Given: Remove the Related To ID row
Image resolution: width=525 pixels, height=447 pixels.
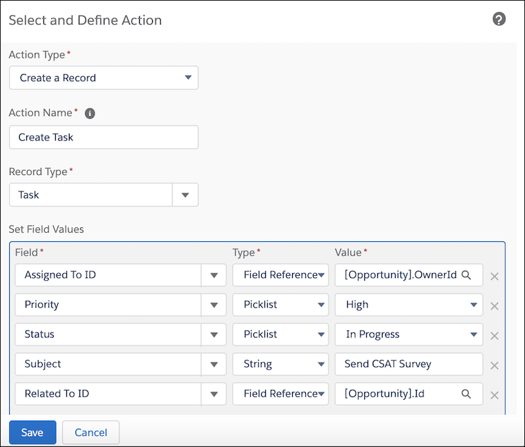Looking at the screenshot, I should click(495, 395).
